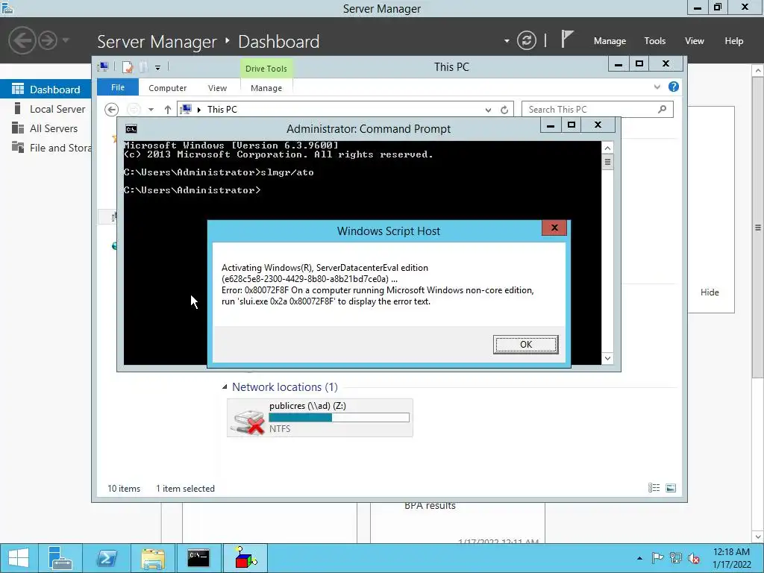Open the View menu in Server Manager
This screenshot has width=764, height=573.
(x=694, y=41)
